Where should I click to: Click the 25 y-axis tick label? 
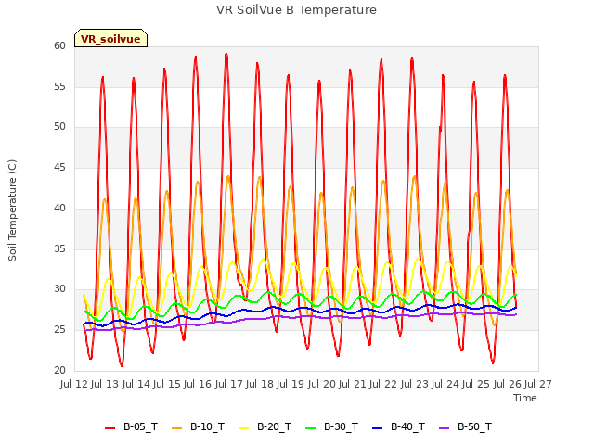[59, 330]
